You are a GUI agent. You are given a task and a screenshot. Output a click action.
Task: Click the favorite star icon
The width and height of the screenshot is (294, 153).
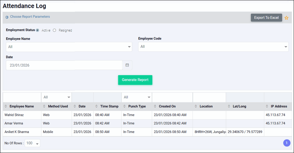(x=286, y=18)
